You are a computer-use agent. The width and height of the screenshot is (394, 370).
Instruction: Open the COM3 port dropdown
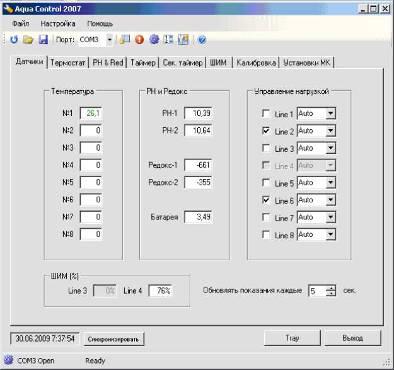click(x=109, y=40)
